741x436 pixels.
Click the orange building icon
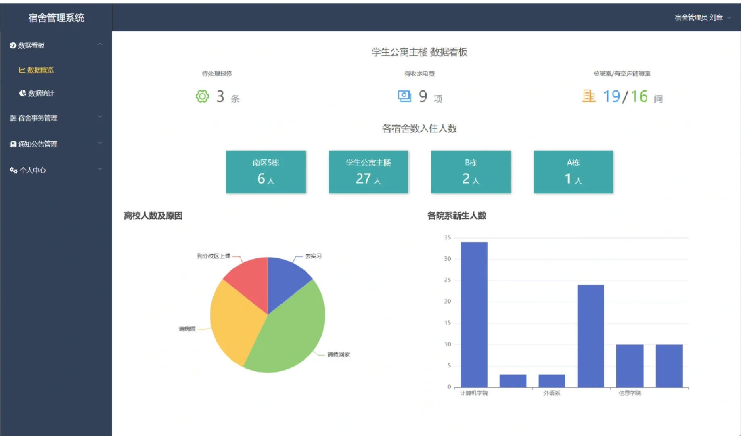(x=589, y=96)
